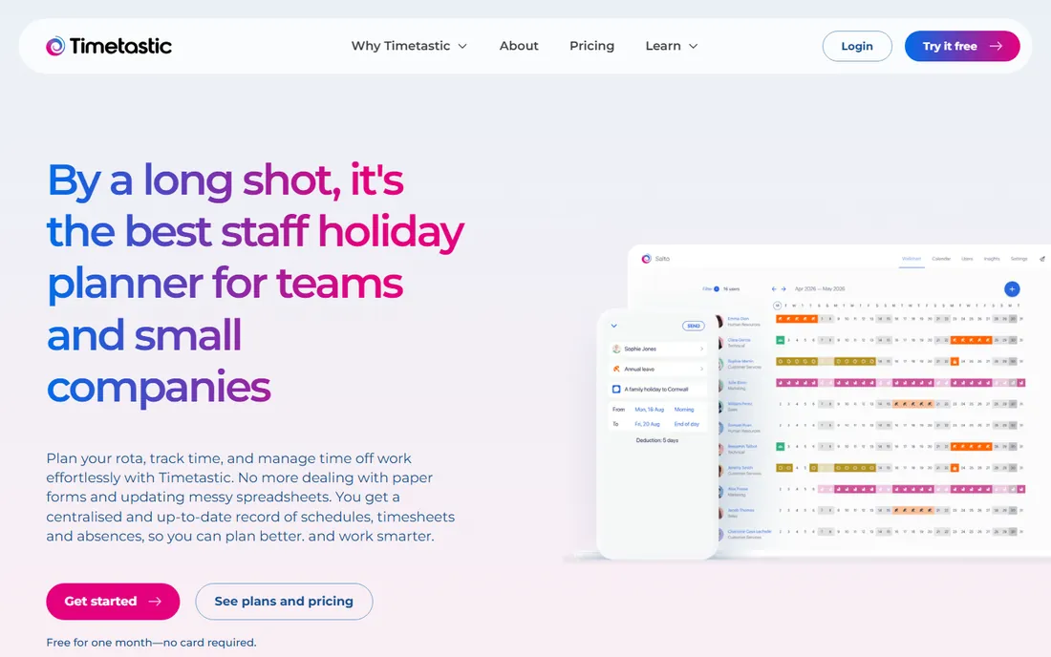Click William Perez's name in wallchart
This screenshot has height=657, width=1051.
740,404
